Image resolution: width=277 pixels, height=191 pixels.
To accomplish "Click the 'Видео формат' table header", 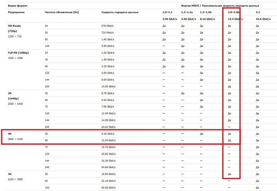I will point(18,6).
